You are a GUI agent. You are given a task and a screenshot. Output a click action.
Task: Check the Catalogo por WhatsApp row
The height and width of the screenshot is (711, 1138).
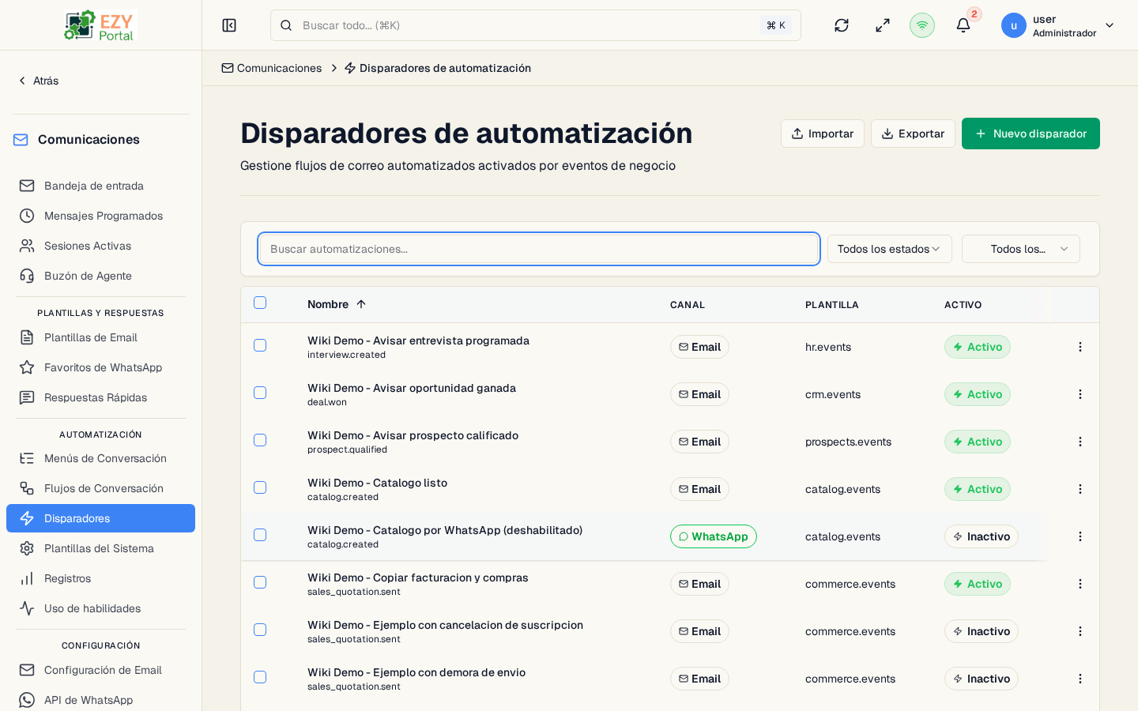(260, 535)
